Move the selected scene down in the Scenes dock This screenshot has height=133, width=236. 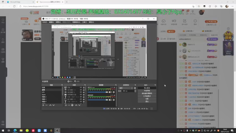[x=53, y=105]
